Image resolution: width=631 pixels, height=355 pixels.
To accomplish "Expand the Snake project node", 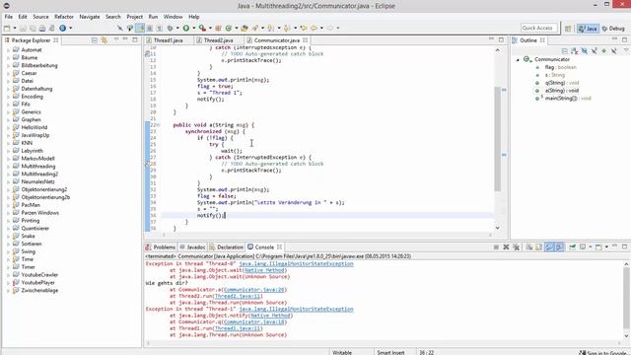I will click(8, 237).
